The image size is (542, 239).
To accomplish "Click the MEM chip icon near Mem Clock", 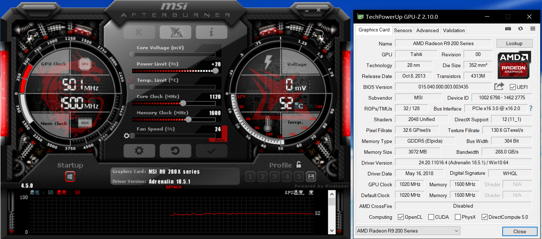I will [85, 123].
